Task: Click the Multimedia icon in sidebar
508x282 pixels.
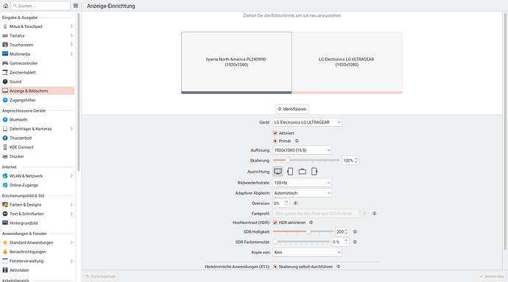Action: click(5, 54)
